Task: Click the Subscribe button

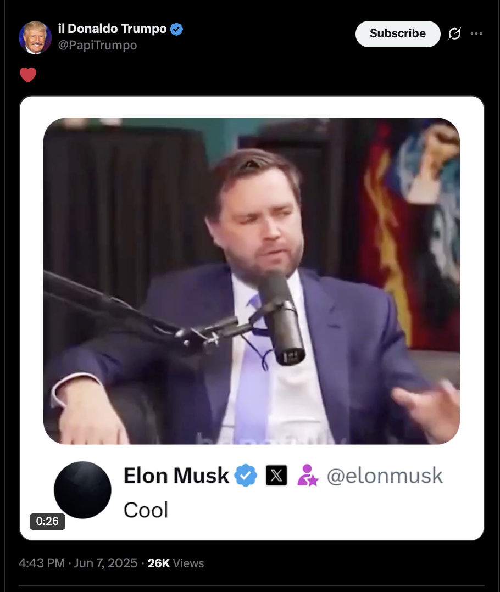Action: pos(398,33)
